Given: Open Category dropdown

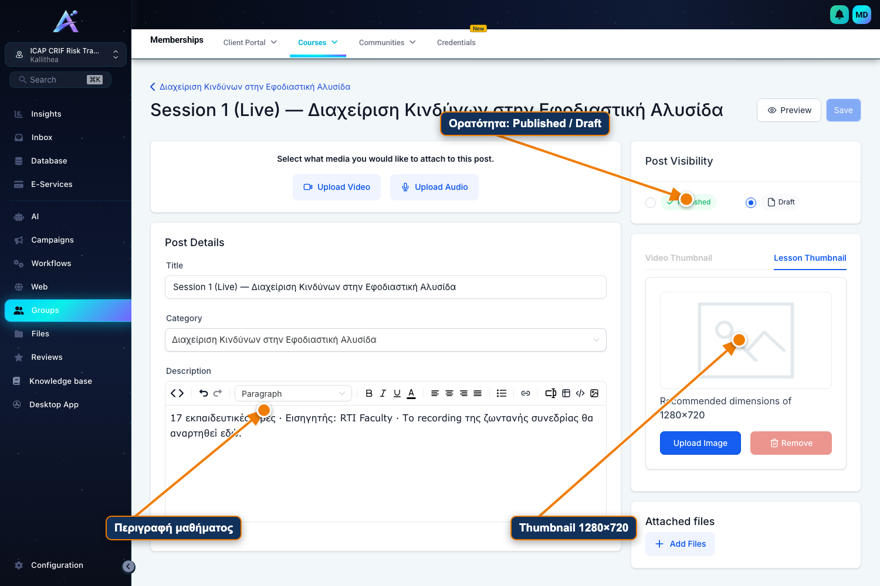Looking at the screenshot, I should [x=385, y=340].
